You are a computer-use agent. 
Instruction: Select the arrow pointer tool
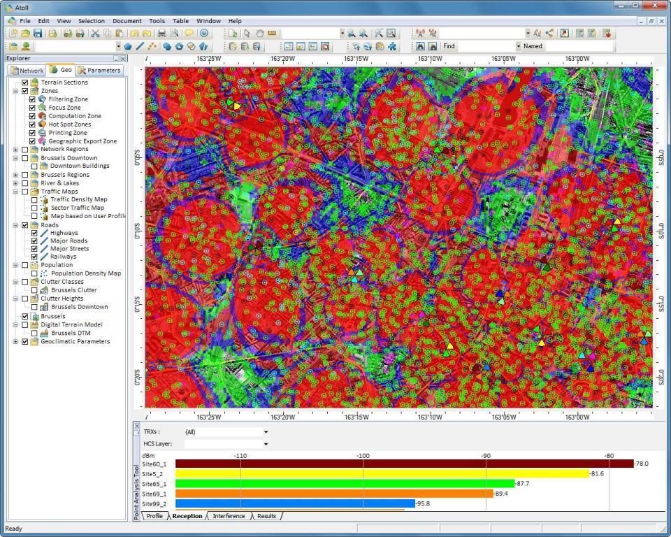[x=247, y=33]
